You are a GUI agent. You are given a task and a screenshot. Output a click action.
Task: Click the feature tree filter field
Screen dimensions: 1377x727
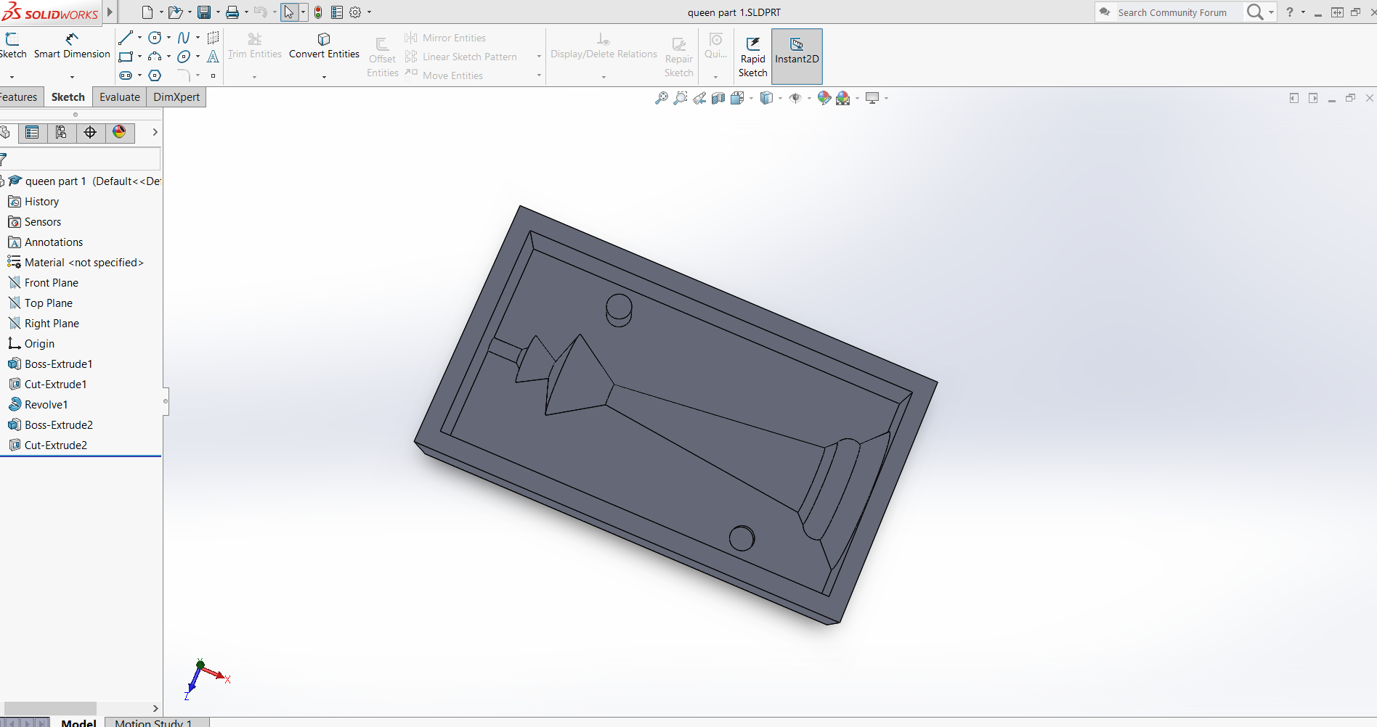click(81, 158)
